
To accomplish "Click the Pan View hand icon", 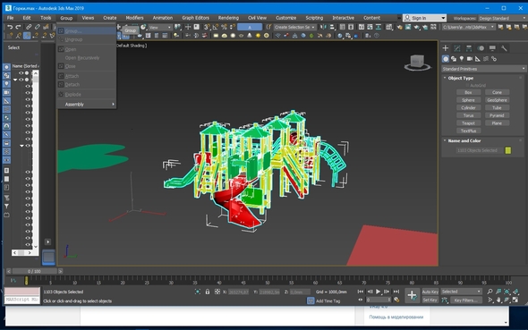I will (x=498, y=300).
